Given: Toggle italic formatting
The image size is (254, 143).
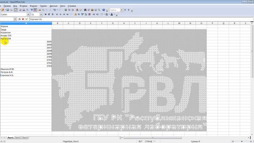Looking at the screenshot, I should (49, 14).
